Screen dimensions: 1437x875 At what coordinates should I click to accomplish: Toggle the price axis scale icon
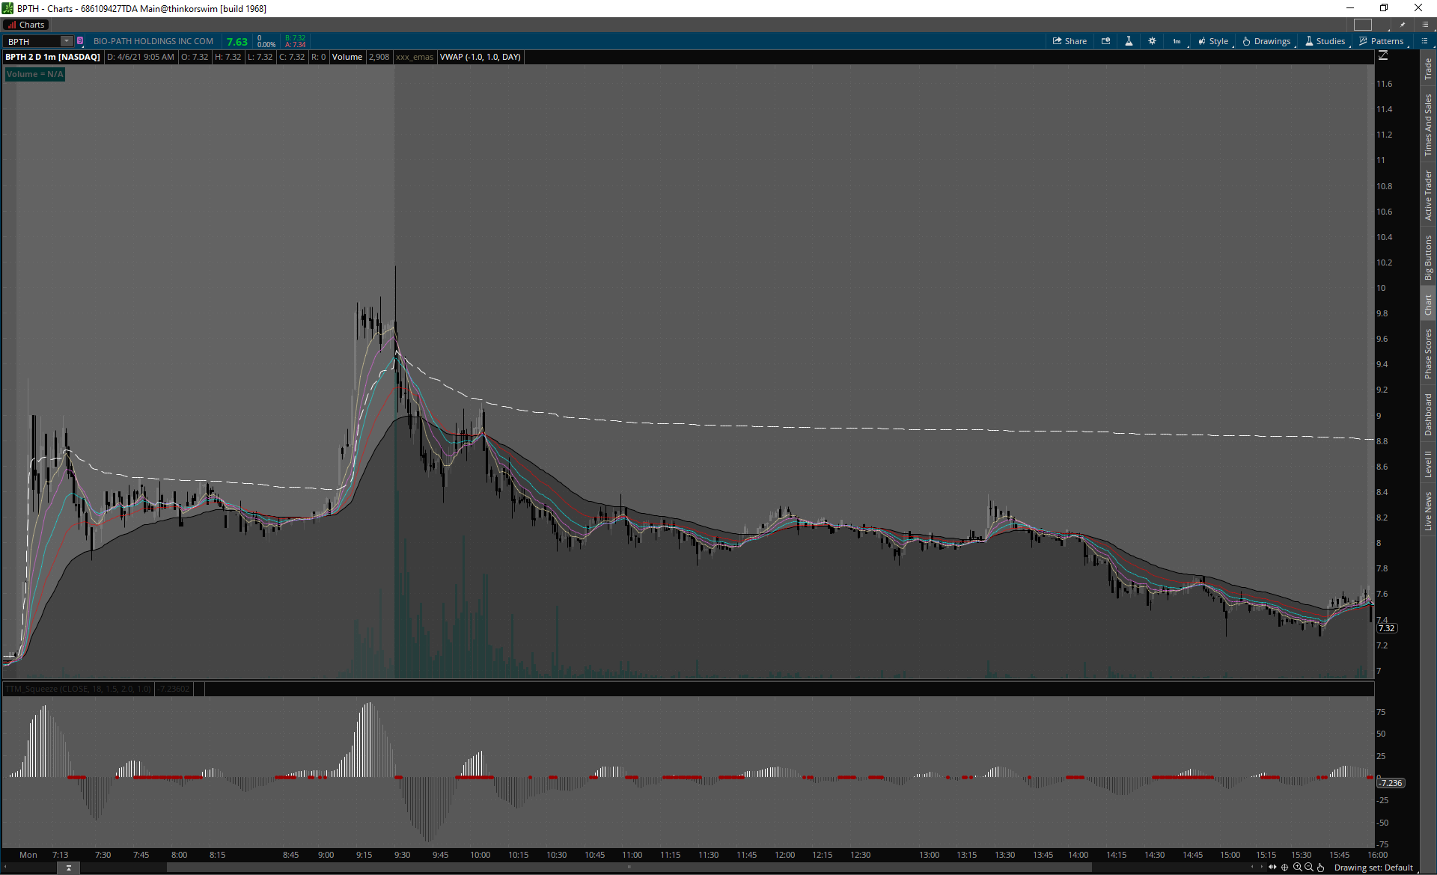1383,56
